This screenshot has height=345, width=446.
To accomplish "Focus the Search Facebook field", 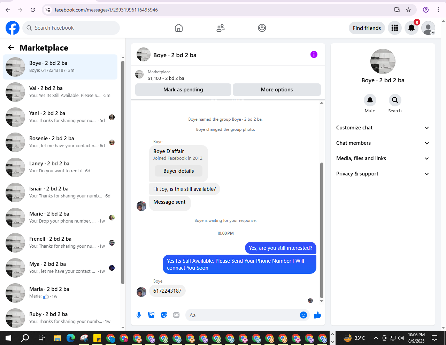I will point(71,28).
